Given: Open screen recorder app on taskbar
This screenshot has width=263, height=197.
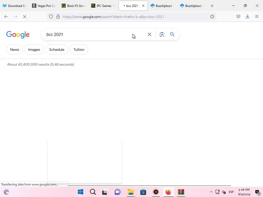Looking at the screenshot, I should click(156, 192).
